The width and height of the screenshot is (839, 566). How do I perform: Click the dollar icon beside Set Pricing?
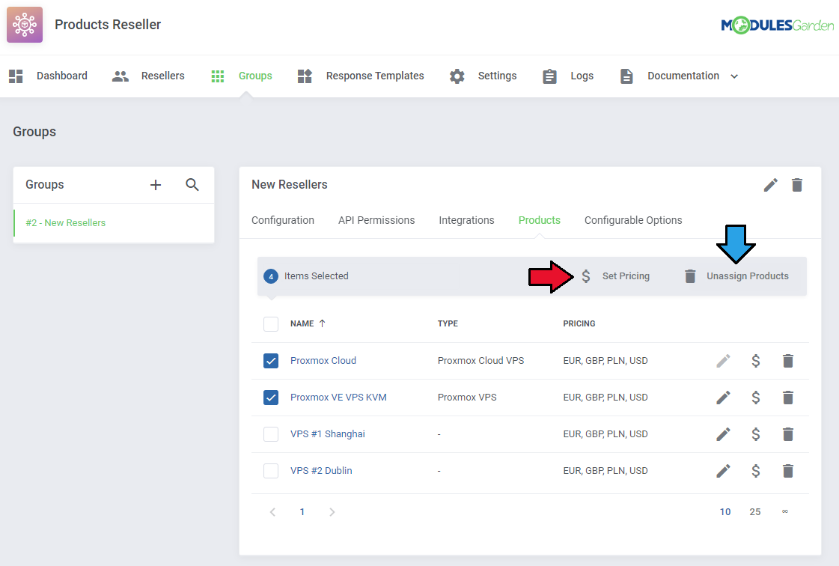tap(586, 276)
